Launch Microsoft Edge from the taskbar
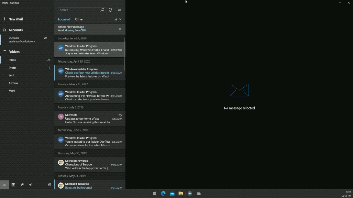 pyautogui.click(x=163, y=193)
